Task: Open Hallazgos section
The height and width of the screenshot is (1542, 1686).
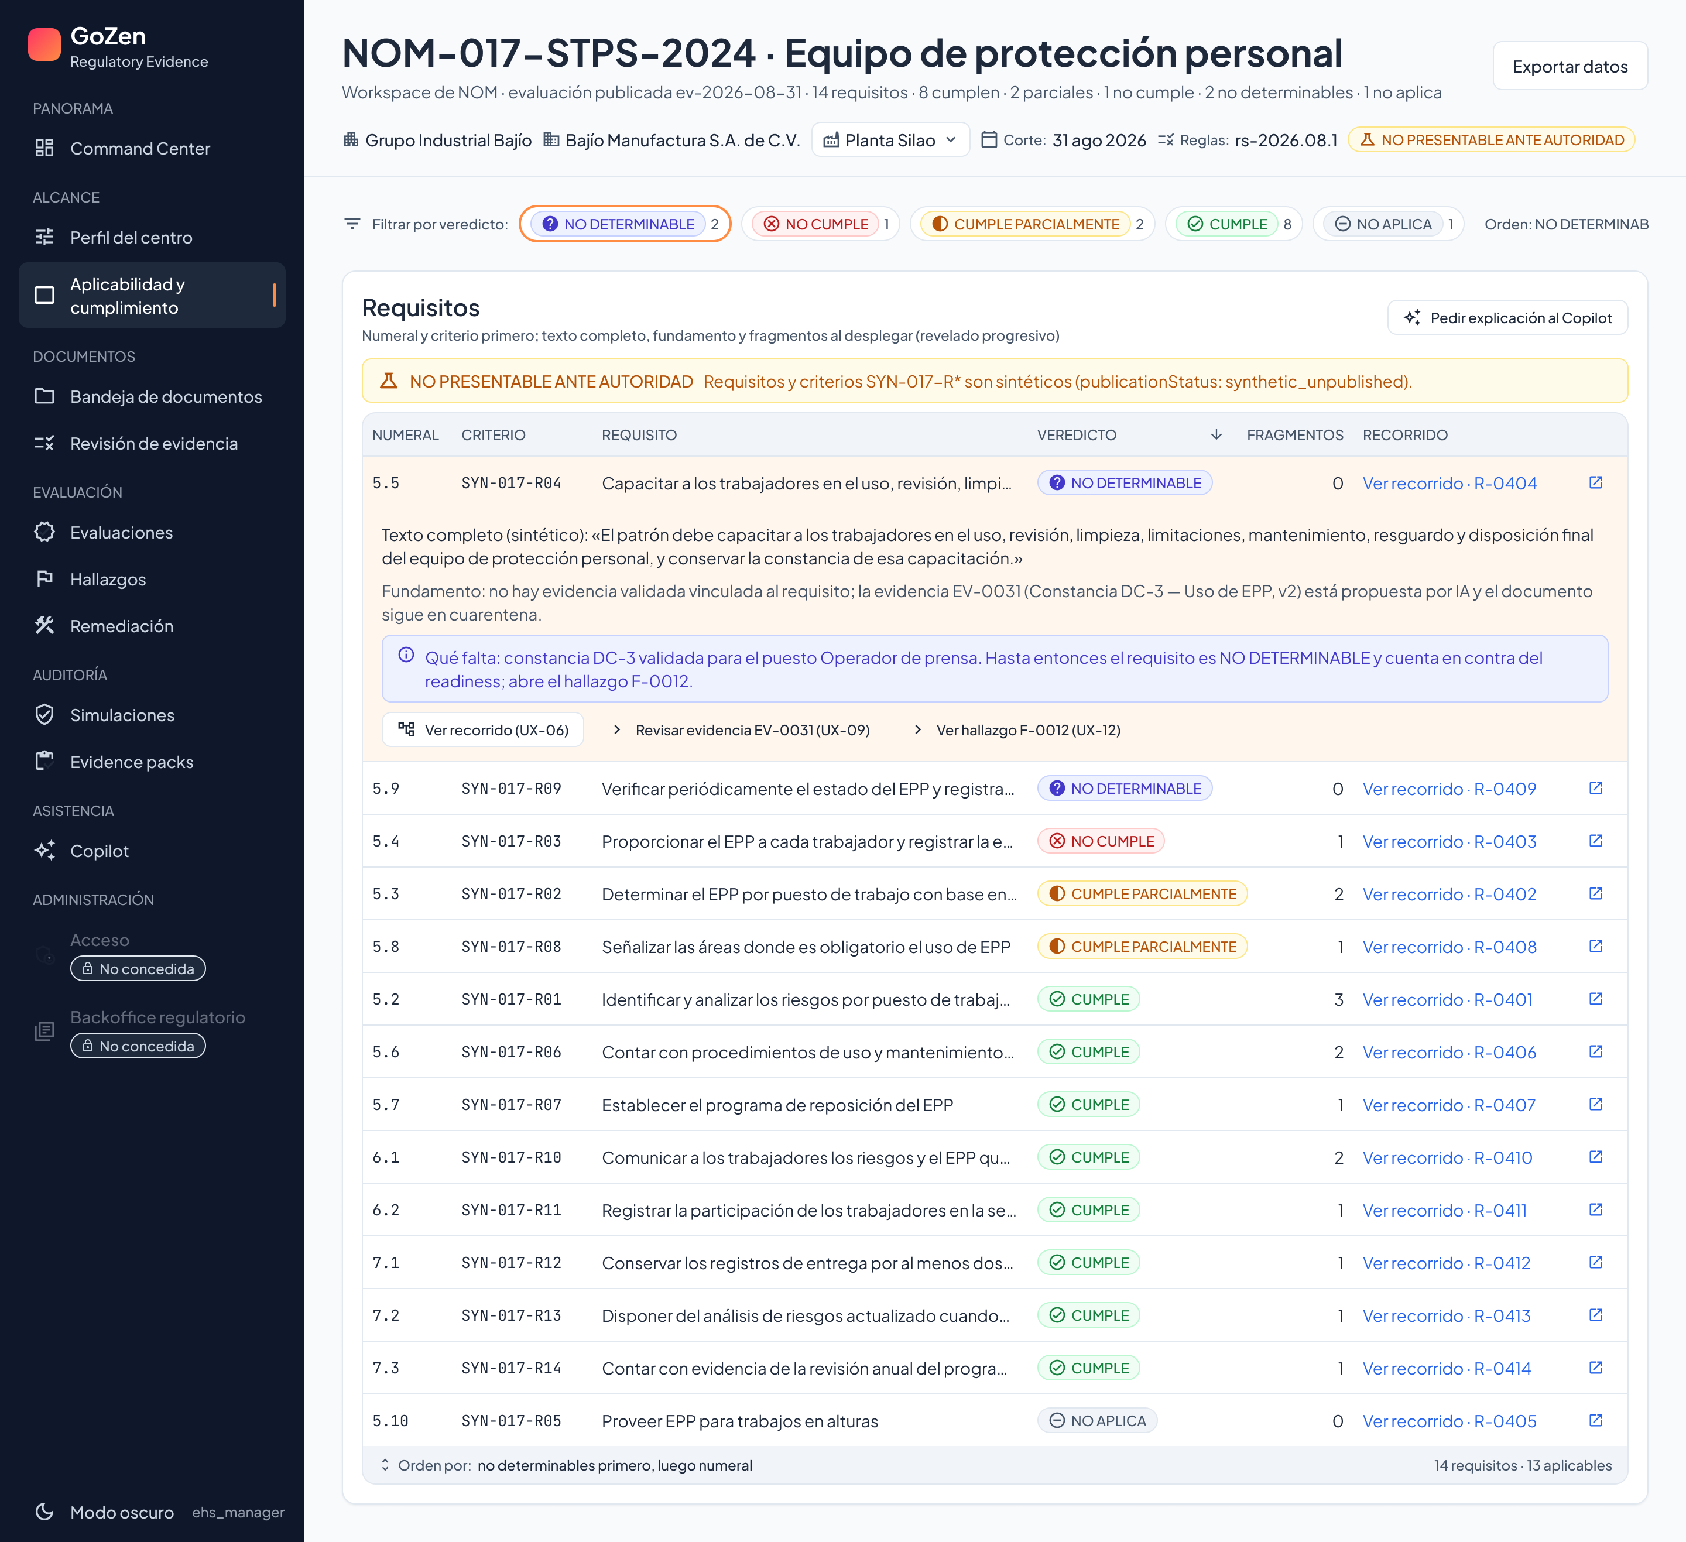Action: click(152, 580)
